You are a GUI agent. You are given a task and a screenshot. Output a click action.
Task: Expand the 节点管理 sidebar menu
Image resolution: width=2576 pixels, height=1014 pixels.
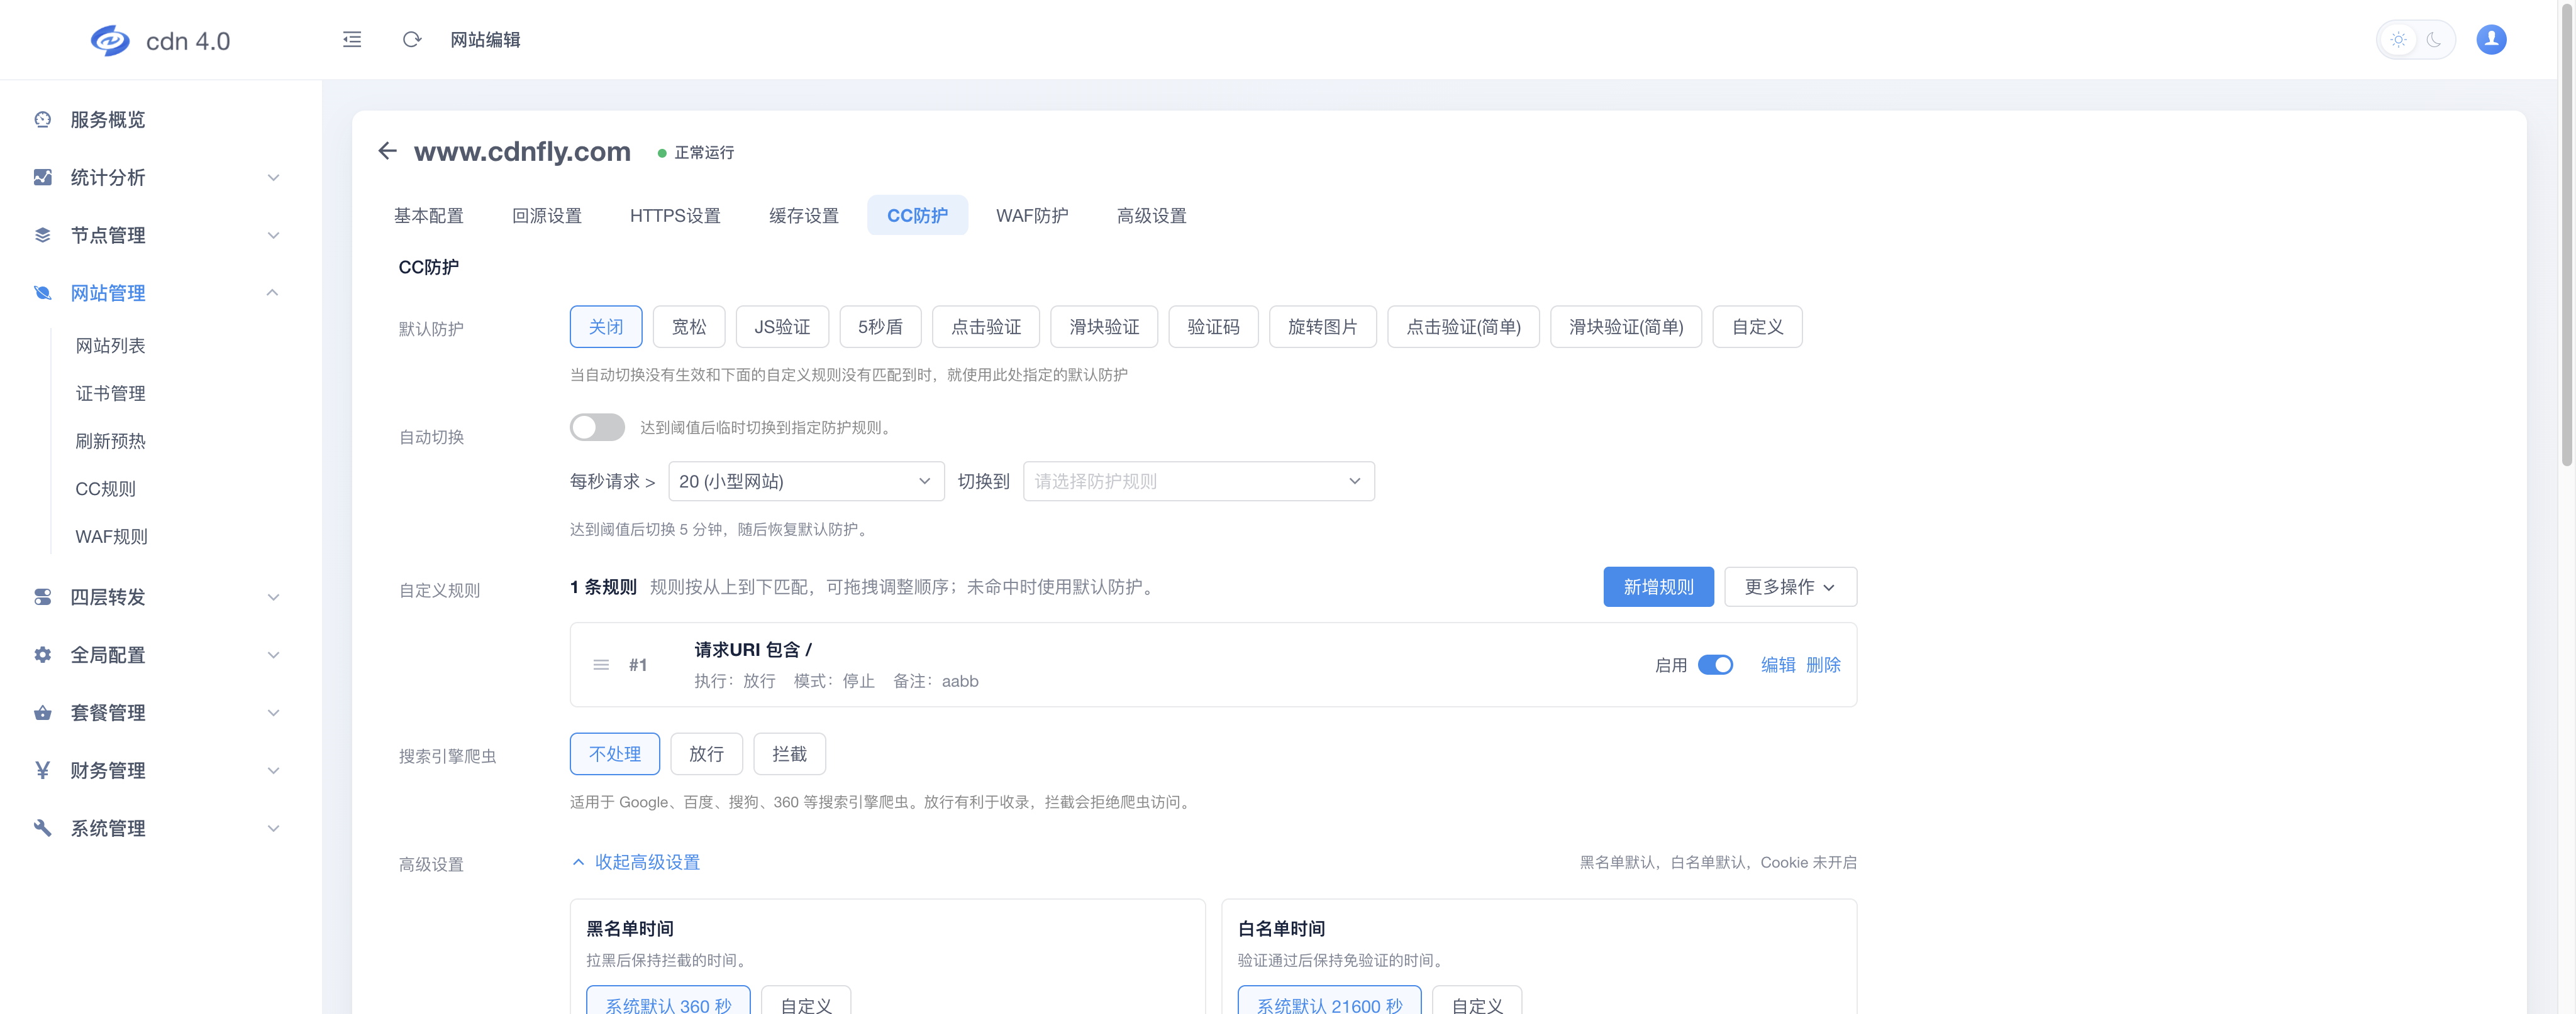click(x=273, y=236)
